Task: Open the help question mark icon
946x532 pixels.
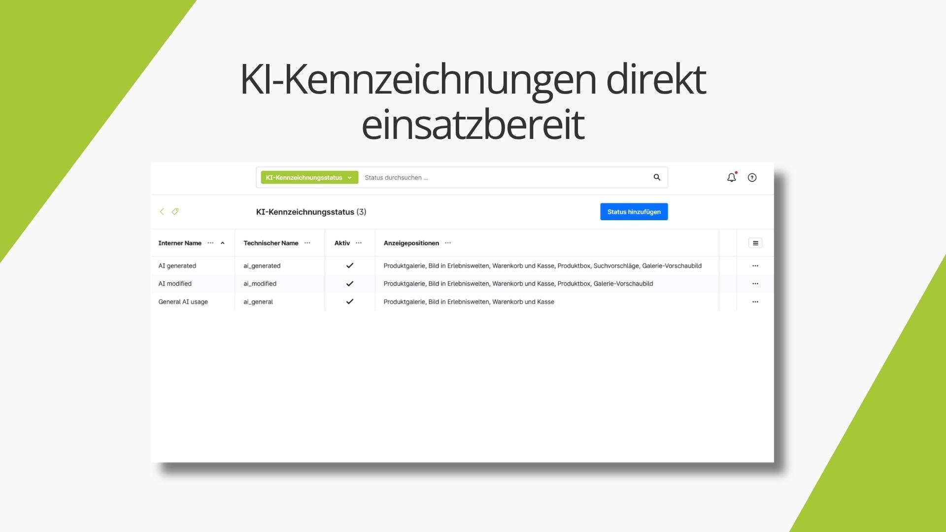Action: tap(752, 178)
